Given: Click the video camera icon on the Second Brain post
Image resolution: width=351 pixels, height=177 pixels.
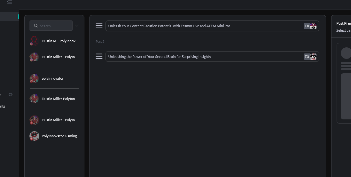Looking at the screenshot, I should click(x=307, y=57).
